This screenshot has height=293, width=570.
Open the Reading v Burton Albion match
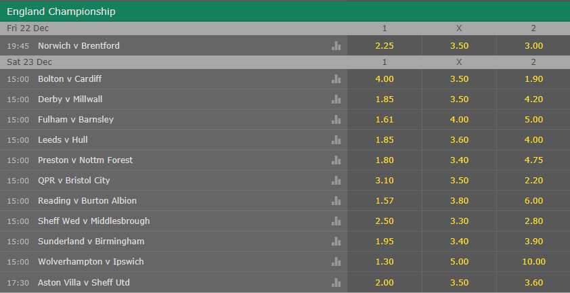tap(87, 201)
